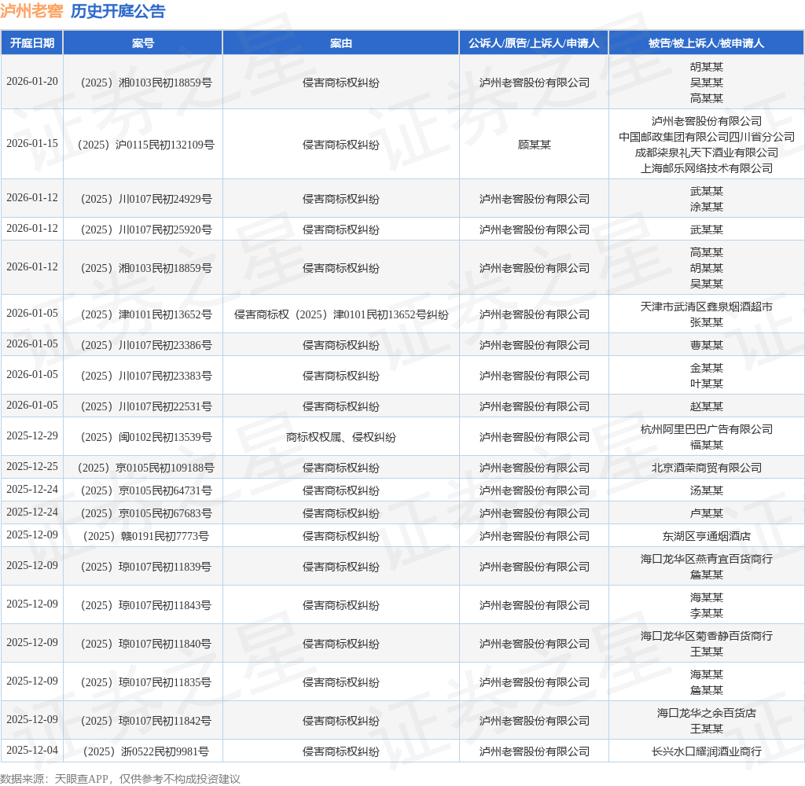
Task: Click defendant 北京酒荣商贸有限公司
Action: click(x=707, y=468)
